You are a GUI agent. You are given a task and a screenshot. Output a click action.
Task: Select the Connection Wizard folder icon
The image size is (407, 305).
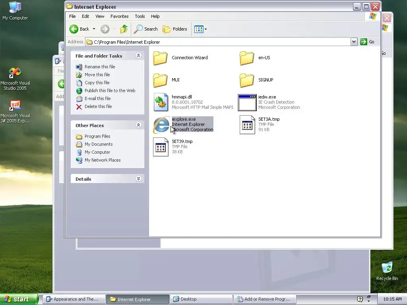click(x=160, y=58)
